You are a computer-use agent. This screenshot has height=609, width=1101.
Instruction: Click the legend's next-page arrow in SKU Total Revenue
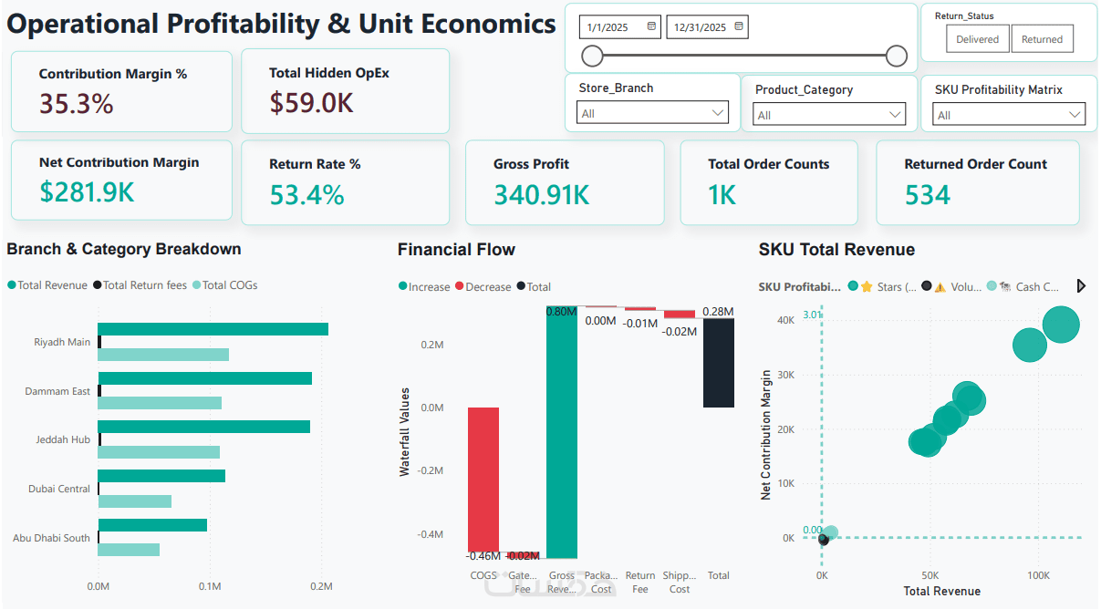1081,286
